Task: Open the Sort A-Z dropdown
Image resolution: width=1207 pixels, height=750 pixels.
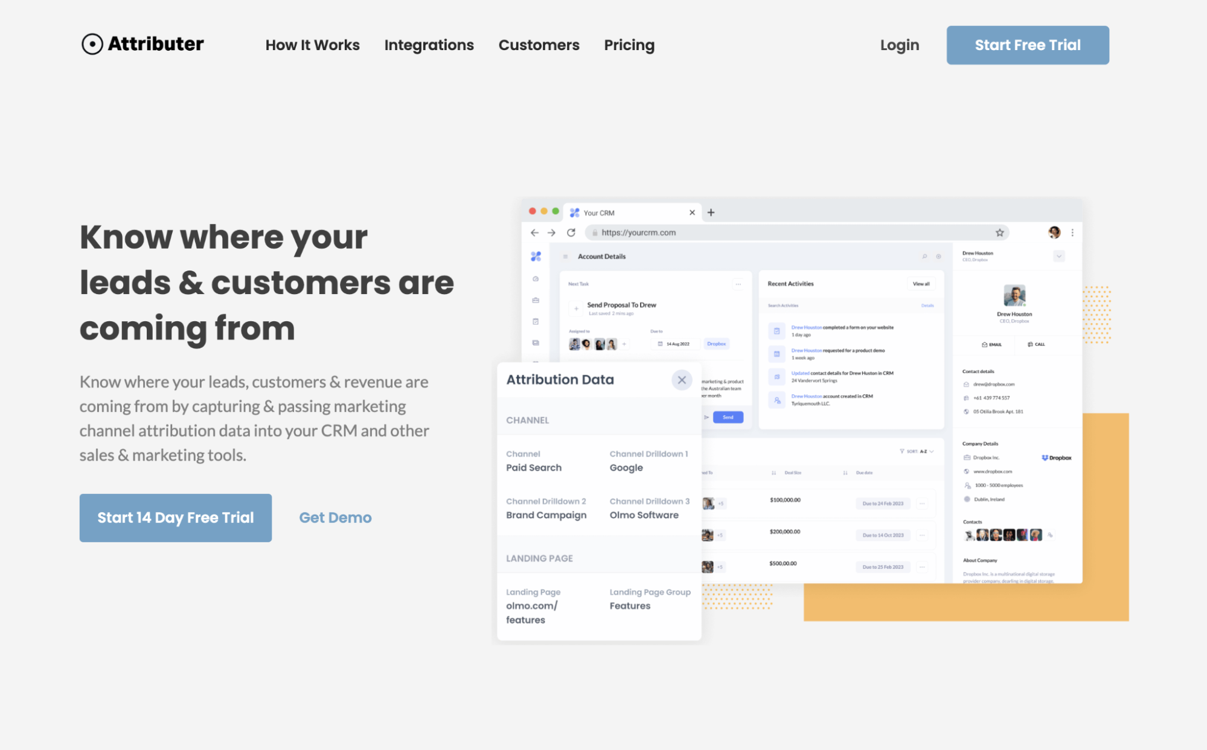Action: (917, 451)
